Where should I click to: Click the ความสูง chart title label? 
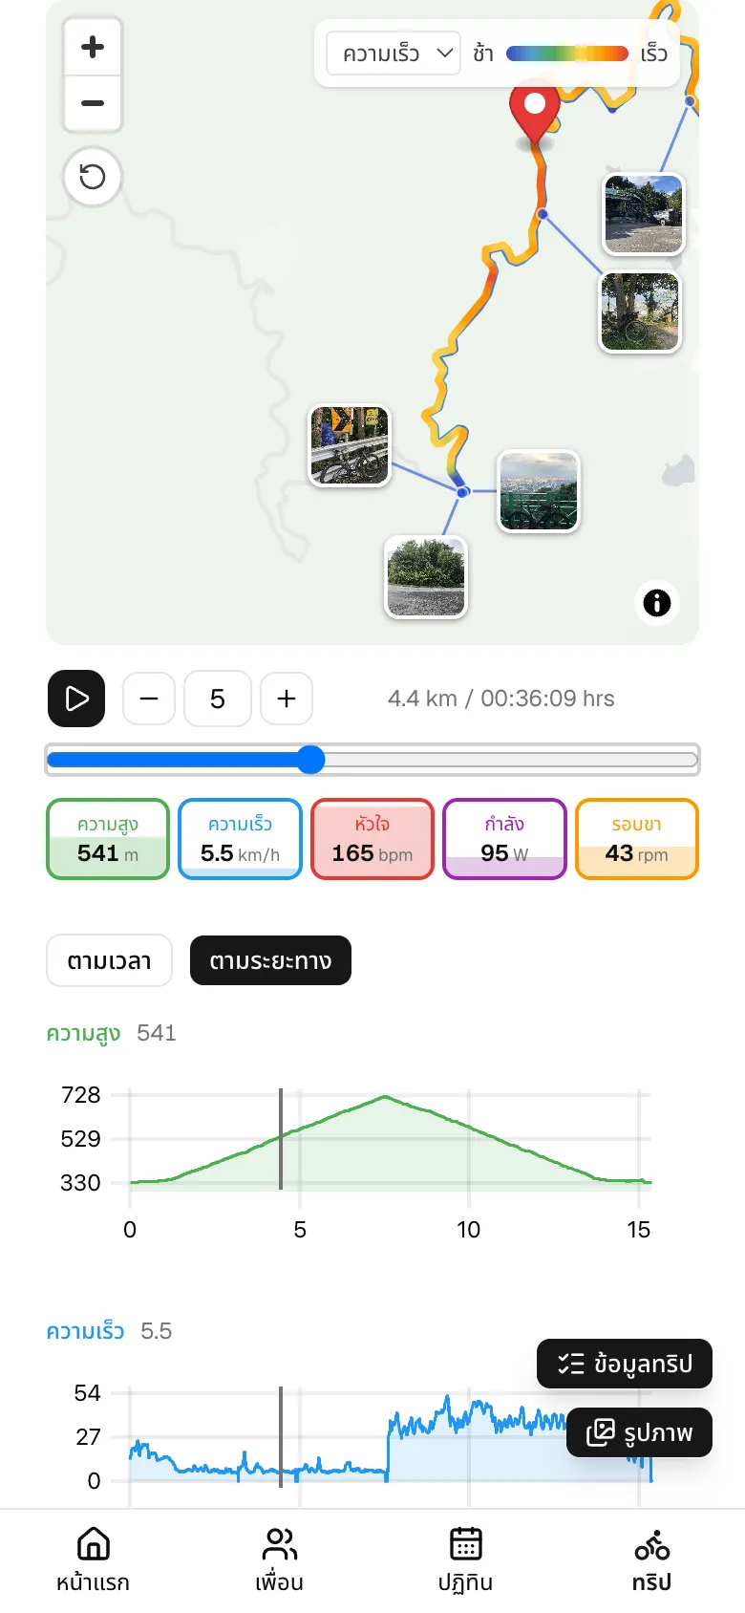83,1033
